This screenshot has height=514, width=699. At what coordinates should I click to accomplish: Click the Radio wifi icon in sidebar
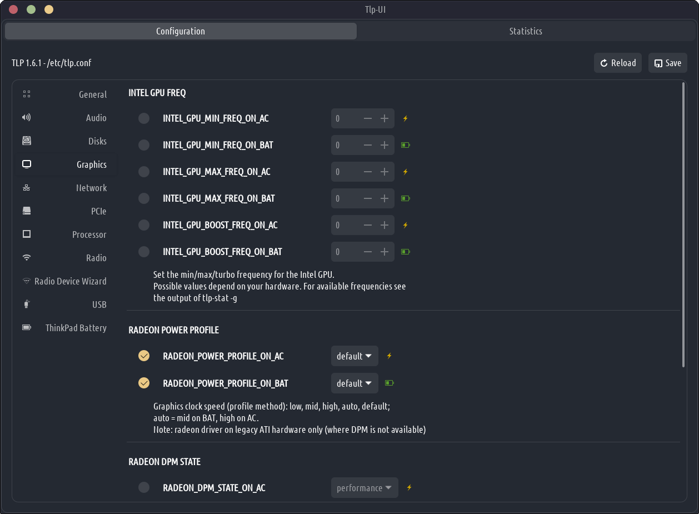pyautogui.click(x=26, y=258)
